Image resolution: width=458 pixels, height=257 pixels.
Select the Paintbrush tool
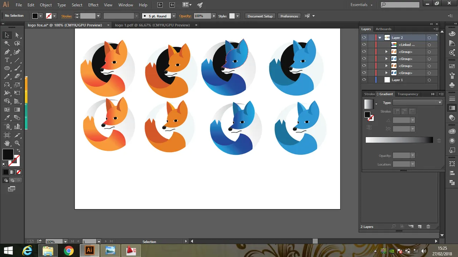click(17, 68)
